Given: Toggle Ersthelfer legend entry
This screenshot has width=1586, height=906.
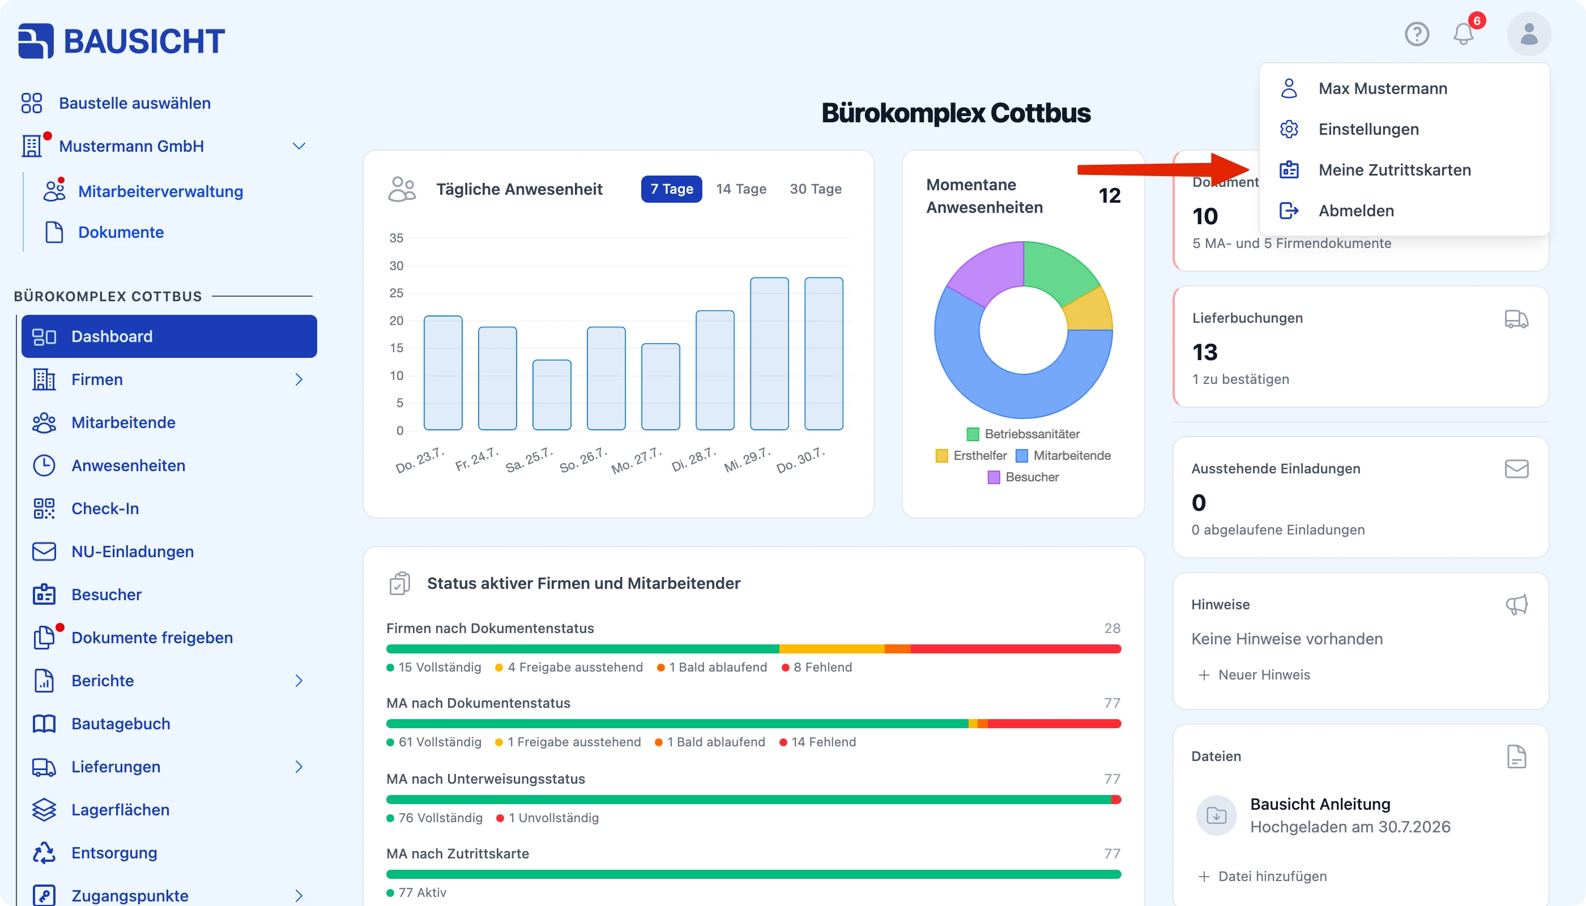Looking at the screenshot, I should click(x=970, y=455).
